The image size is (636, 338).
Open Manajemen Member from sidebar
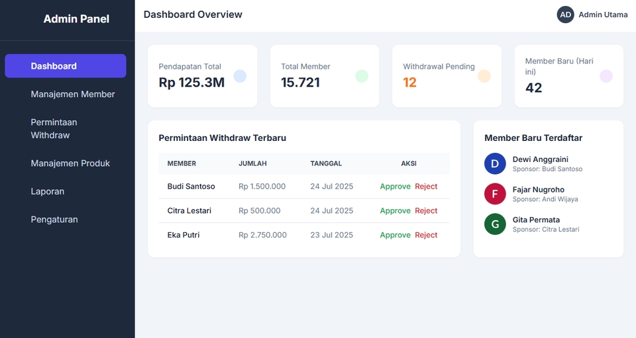(x=73, y=94)
